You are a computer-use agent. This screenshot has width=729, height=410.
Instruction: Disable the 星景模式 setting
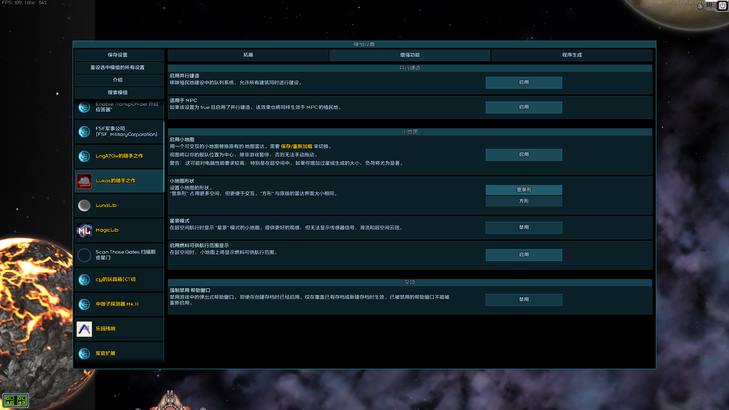point(524,227)
